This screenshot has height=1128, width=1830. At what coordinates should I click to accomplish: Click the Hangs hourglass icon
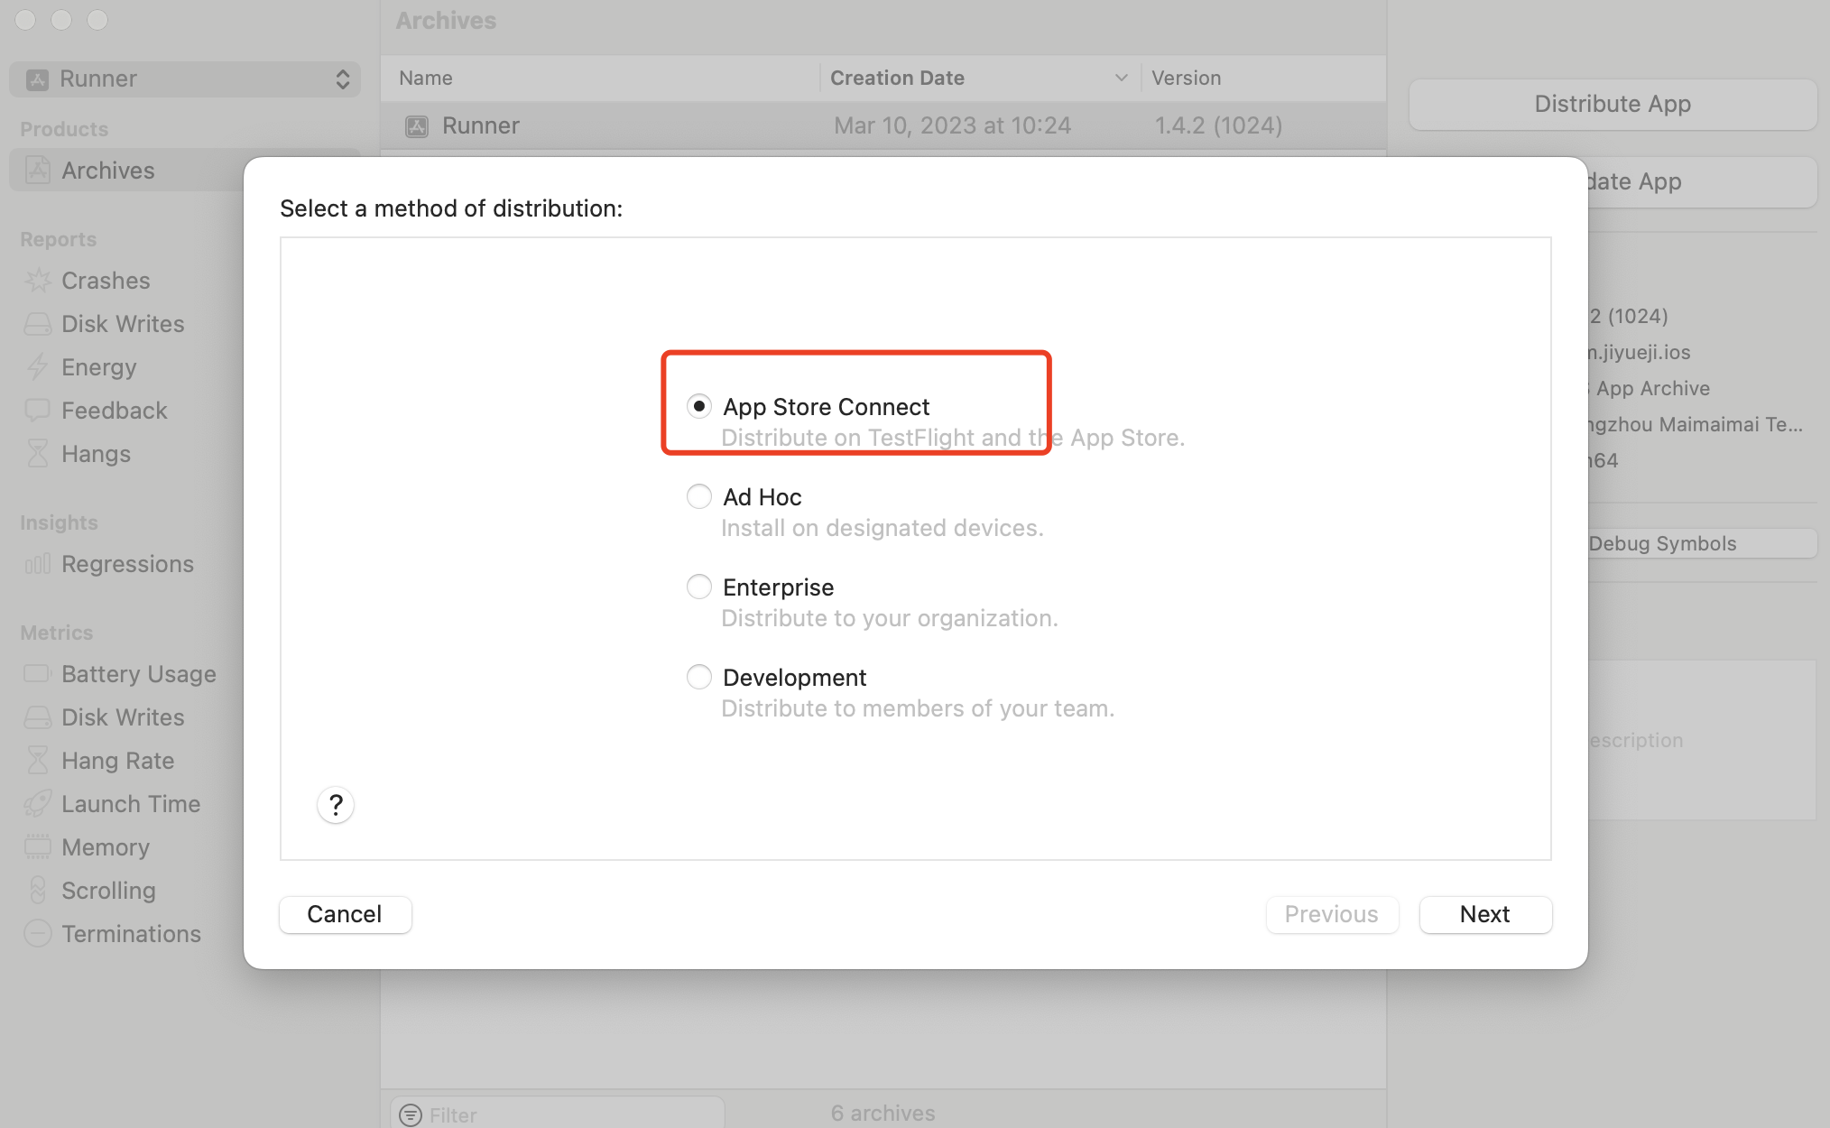point(38,454)
